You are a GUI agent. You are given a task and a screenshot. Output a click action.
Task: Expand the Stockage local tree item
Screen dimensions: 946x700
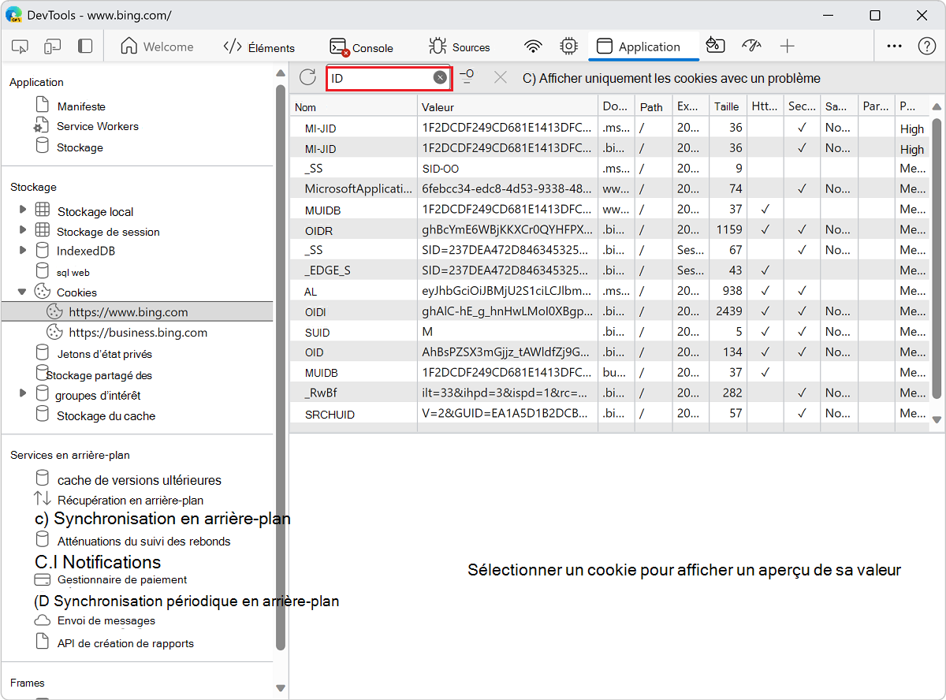pos(24,211)
